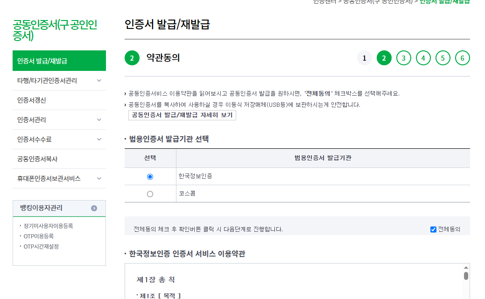The image size is (485, 299).
Task: Click step 6 circle in progress indicator
Action: pyautogui.click(x=463, y=58)
